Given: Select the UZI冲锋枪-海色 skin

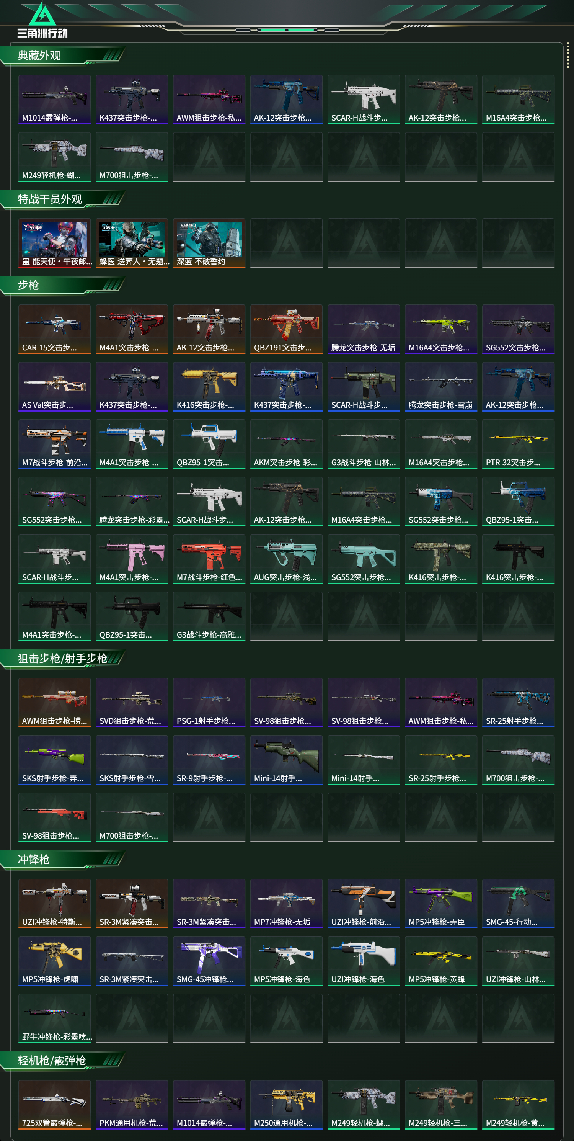Looking at the screenshot, I should (x=364, y=961).
